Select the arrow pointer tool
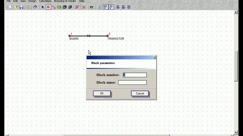Viewport: 243px width, 136px height. (x=43, y=7)
